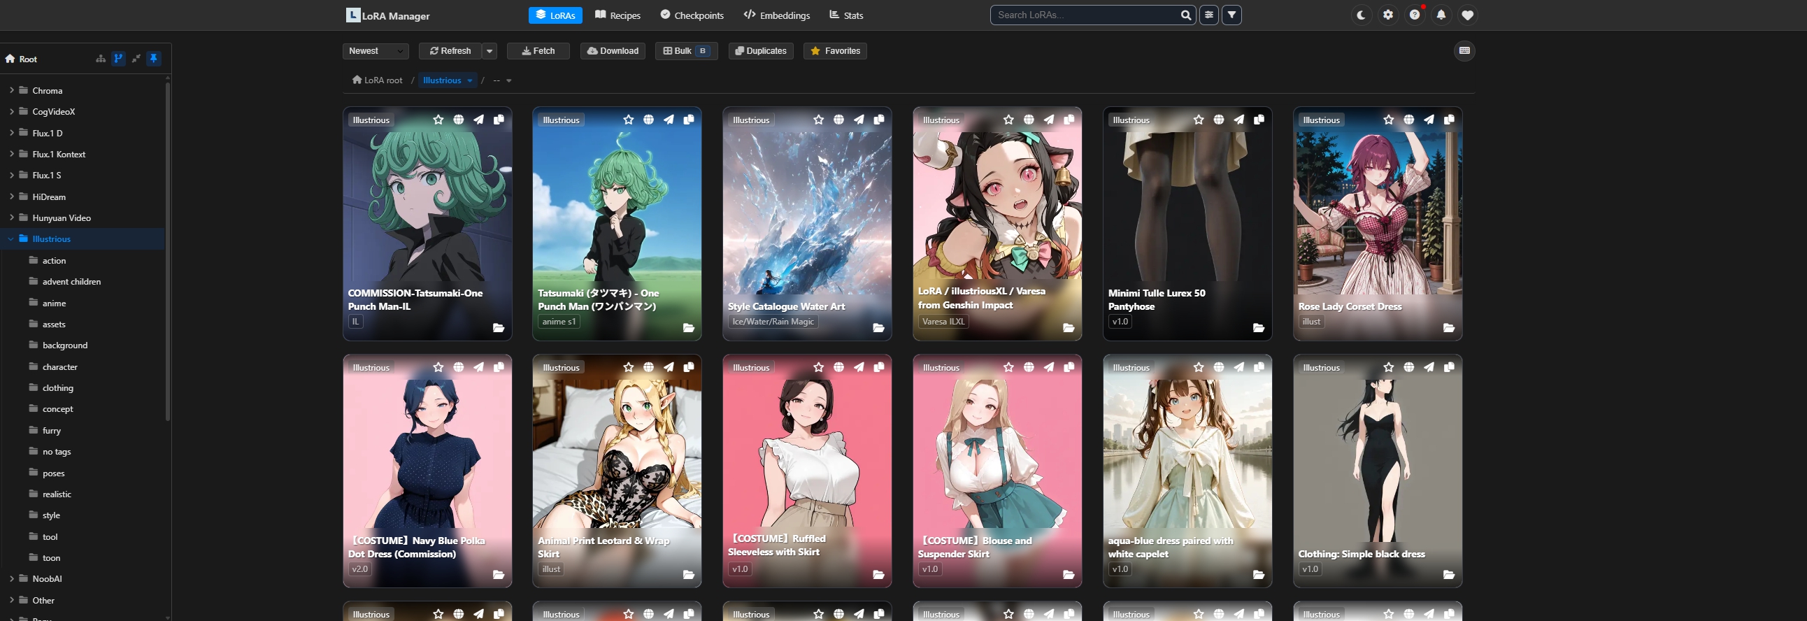Toggle the dark theme moon icon

[1361, 15]
